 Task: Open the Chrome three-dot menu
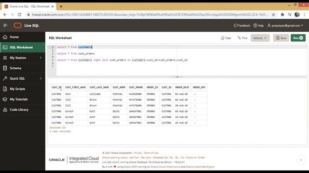coord(304,14)
